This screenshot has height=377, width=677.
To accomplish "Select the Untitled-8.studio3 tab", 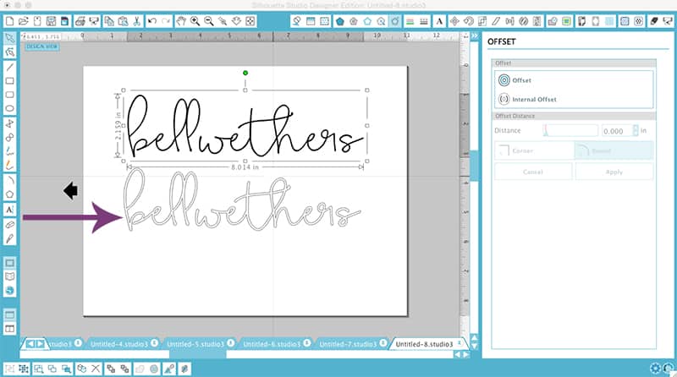I will click(424, 344).
